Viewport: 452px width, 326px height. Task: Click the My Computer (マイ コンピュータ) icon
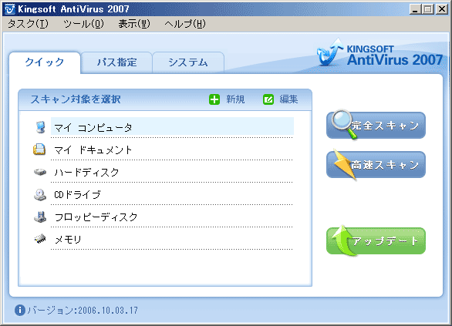click(x=40, y=127)
